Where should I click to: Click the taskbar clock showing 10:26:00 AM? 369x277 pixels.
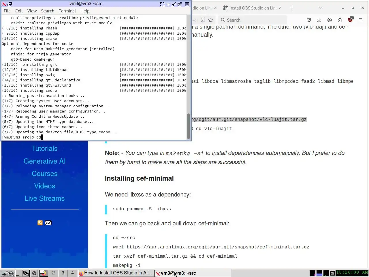[352, 273]
